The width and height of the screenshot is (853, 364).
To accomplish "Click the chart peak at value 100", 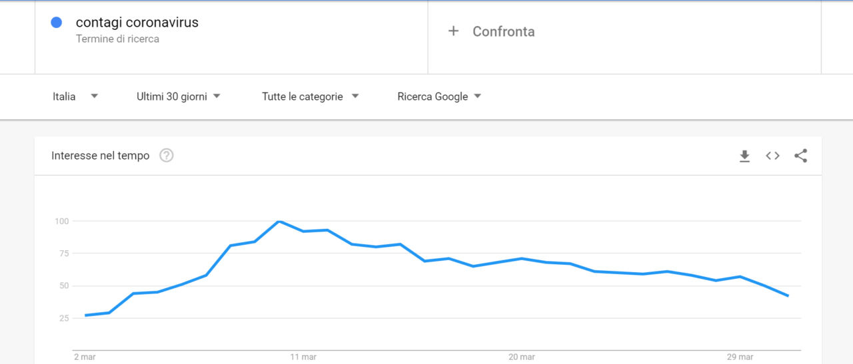I will pyautogui.click(x=279, y=221).
